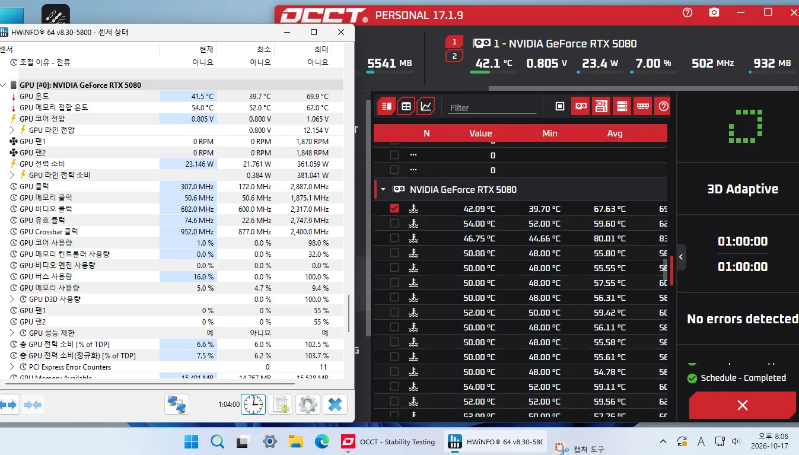Expand GPU 라인 전력 소비 item
The width and height of the screenshot is (799, 455).
pyautogui.click(x=12, y=175)
